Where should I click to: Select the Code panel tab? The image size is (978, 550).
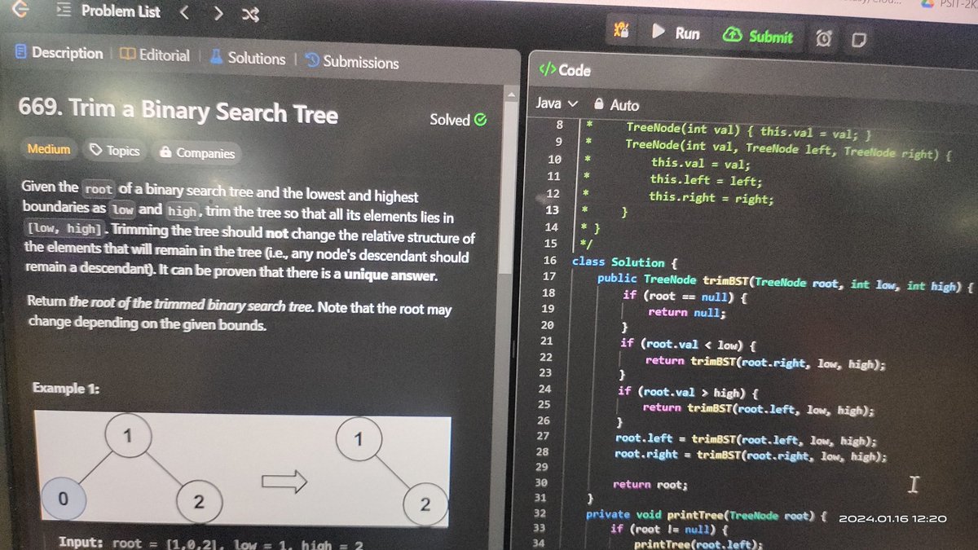point(565,70)
